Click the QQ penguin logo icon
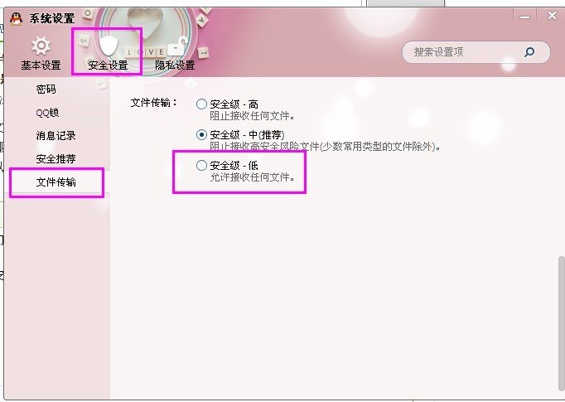Viewport: 565px width, 402px height. (17, 18)
